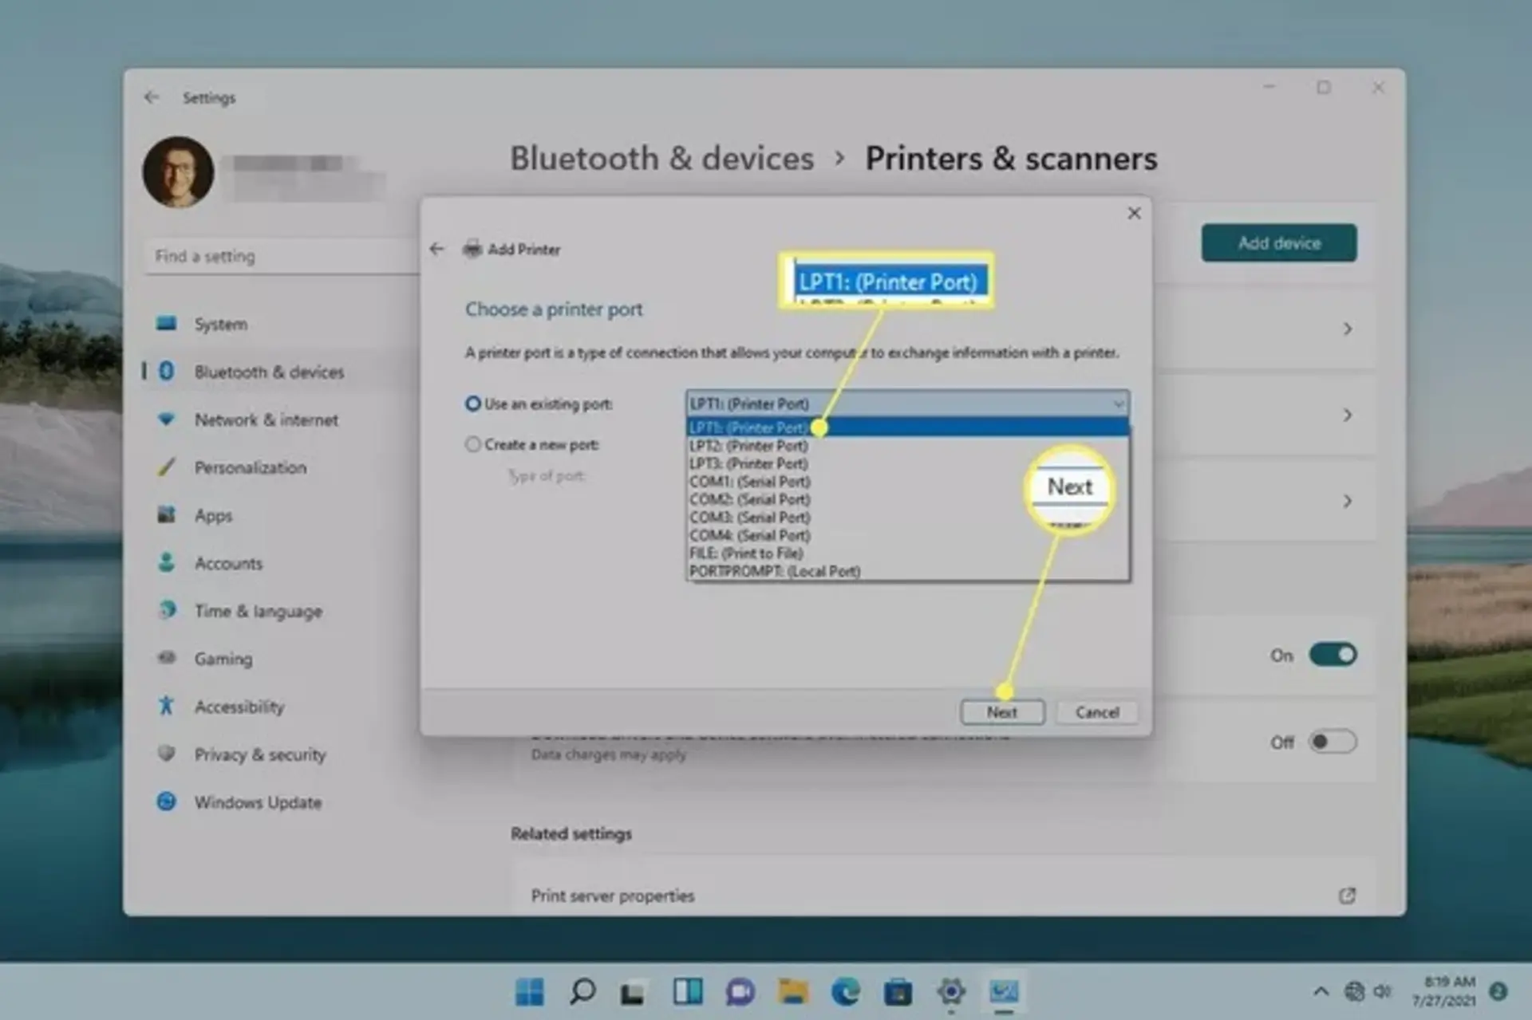The image size is (1532, 1020).
Task: Open the Windows Start menu icon
Action: pyautogui.click(x=529, y=992)
